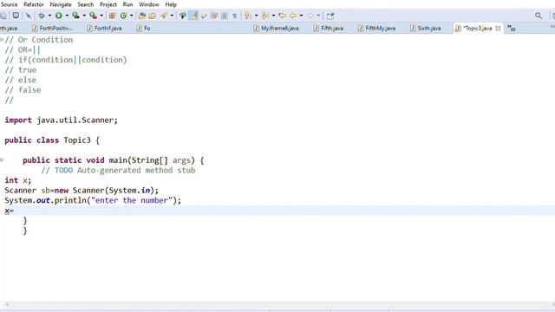Open the Search menu

[86, 4]
